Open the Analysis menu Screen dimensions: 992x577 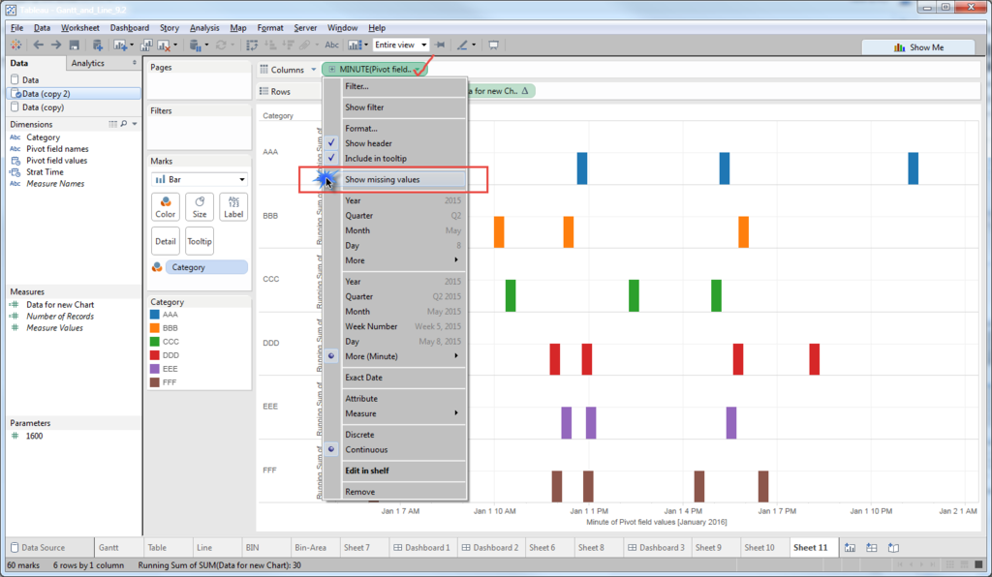tap(204, 28)
